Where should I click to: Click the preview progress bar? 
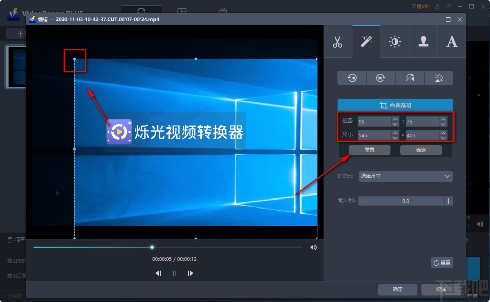(168, 247)
